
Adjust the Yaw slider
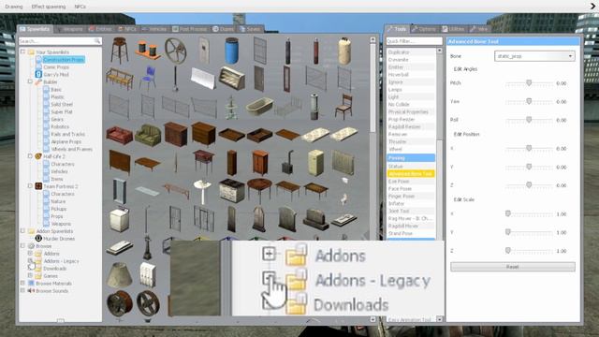(529, 101)
